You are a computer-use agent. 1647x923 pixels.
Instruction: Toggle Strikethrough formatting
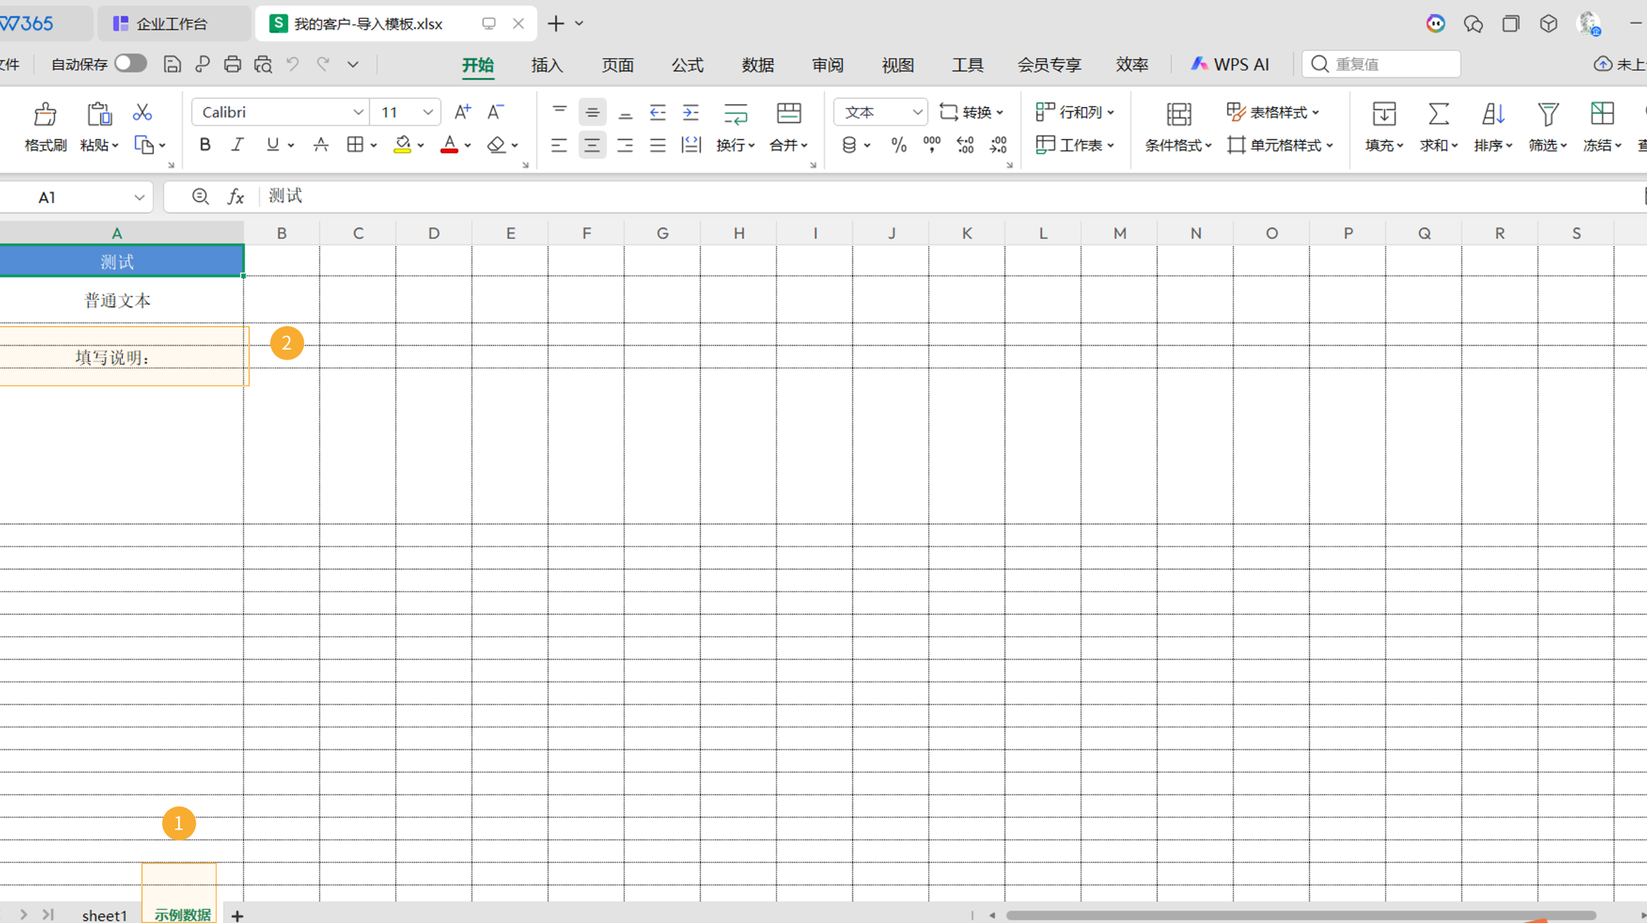321,144
